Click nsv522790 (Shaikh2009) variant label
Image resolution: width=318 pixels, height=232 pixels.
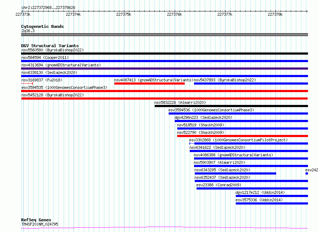(x=200, y=132)
